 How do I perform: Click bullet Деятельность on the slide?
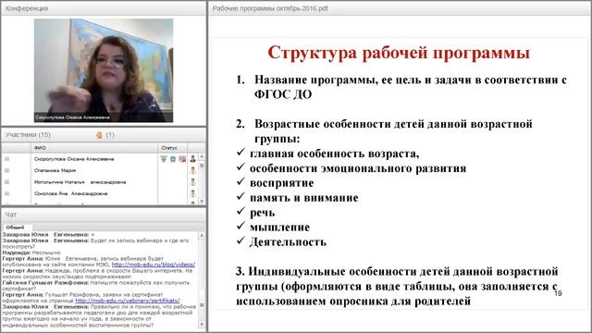click(288, 242)
